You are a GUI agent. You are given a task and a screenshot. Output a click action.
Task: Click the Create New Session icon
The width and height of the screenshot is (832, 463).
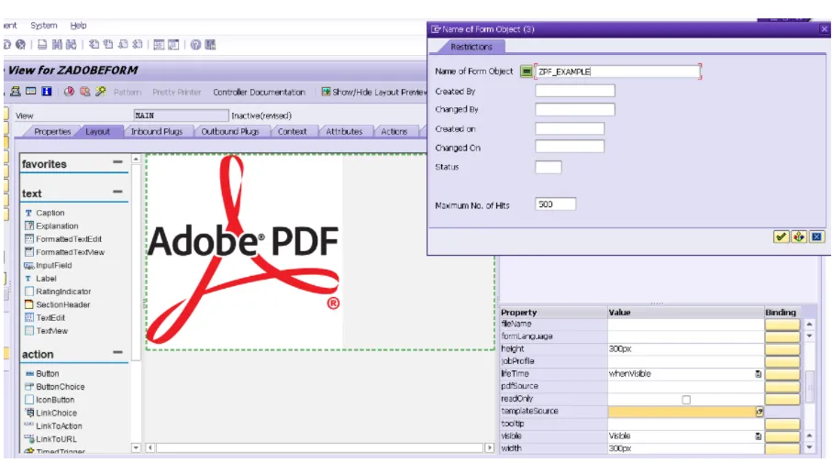159,45
